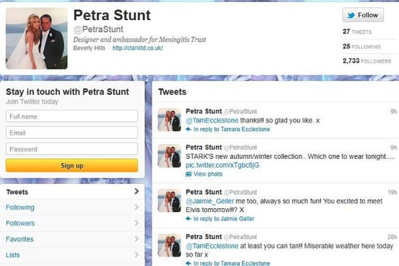The width and height of the screenshot is (399, 266).
Task: Expand the Following list chevron
Action: click(136, 207)
